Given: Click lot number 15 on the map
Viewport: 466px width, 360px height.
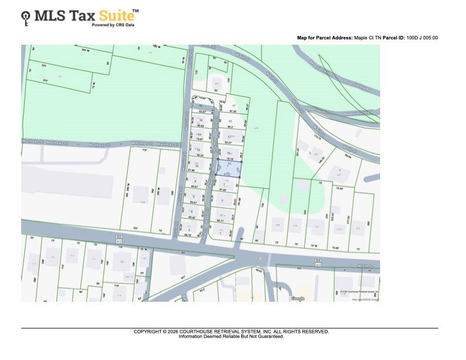Looking at the screenshot, I should click(x=230, y=121).
